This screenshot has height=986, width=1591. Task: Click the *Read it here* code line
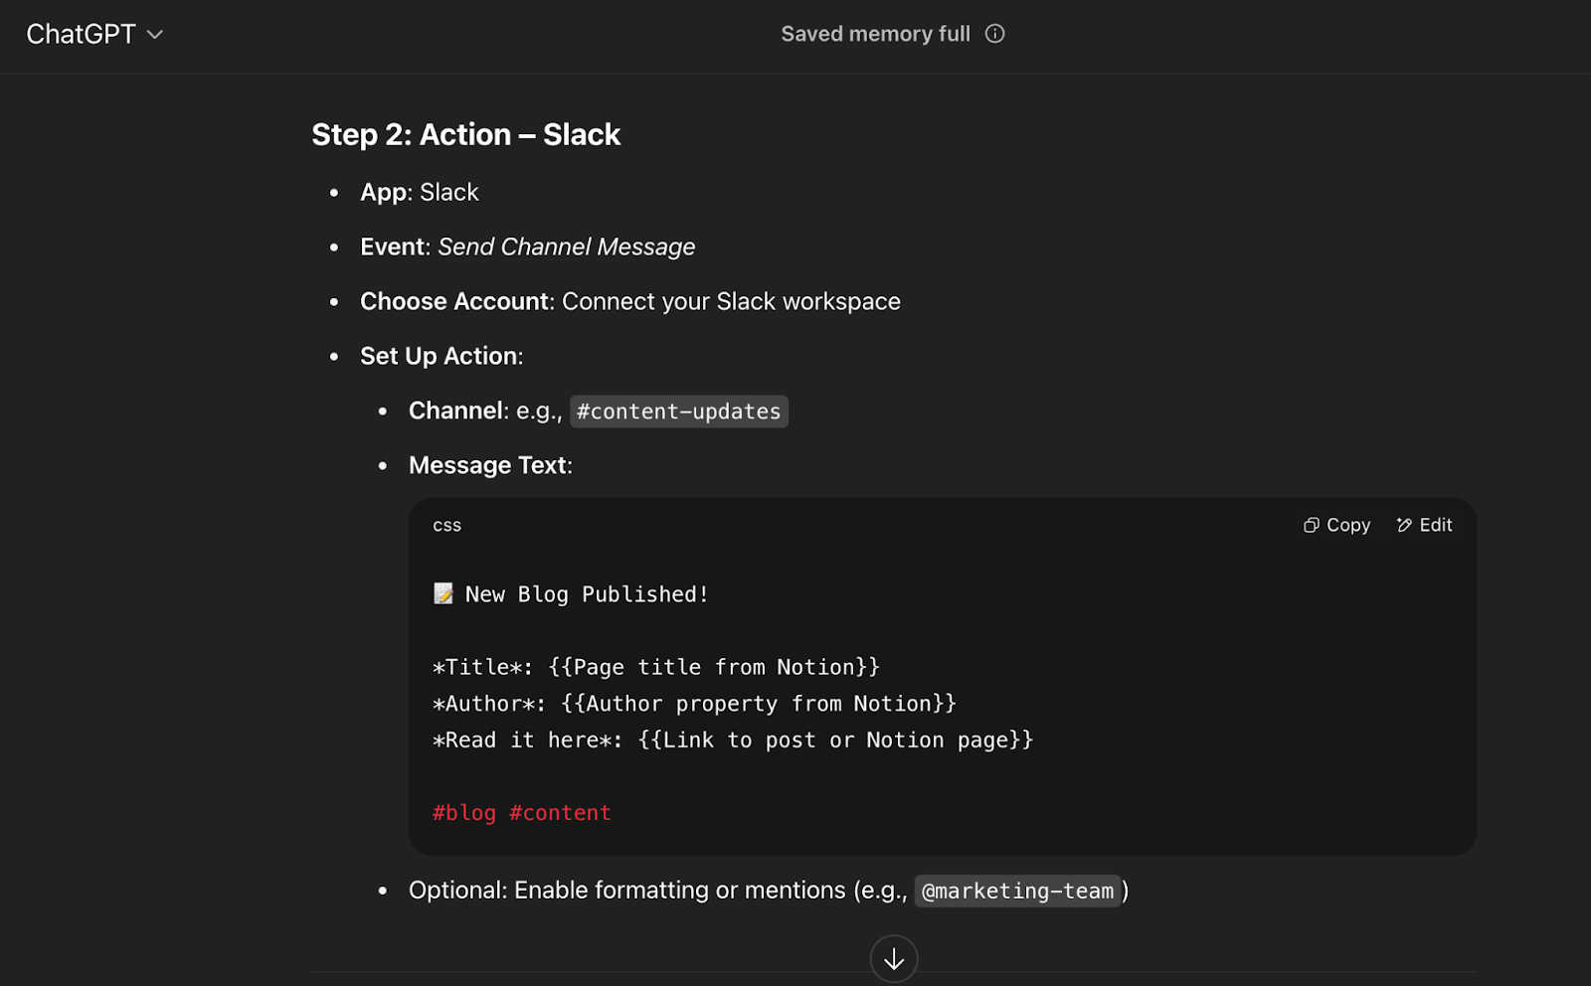click(x=733, y=740)
